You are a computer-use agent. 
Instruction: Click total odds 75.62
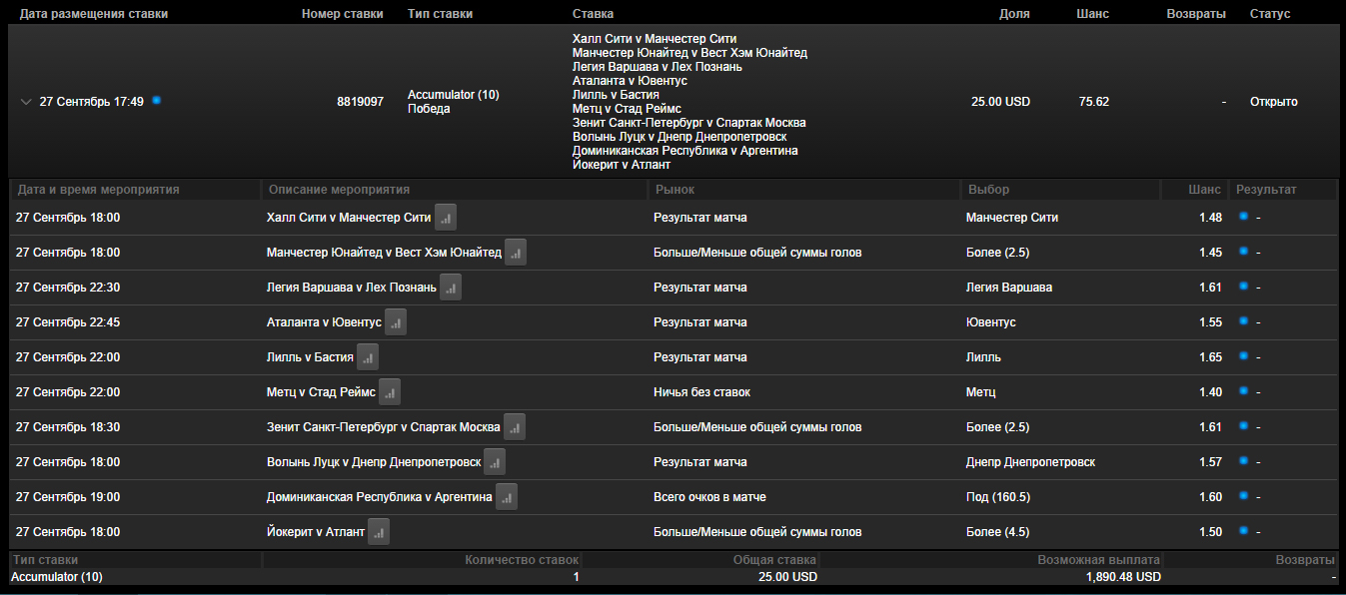(1094, 102)
